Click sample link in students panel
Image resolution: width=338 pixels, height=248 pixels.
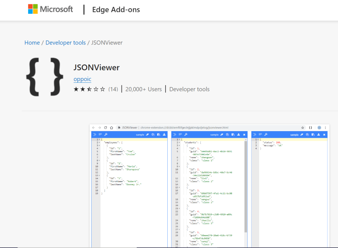click(x=214, y=135)
